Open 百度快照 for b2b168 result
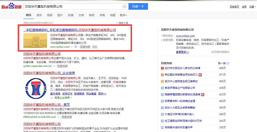This screenshot has width=257, height=132. coord(67,117)
